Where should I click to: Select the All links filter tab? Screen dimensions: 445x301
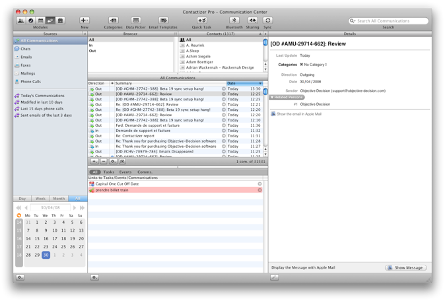[x=95, y=172]
